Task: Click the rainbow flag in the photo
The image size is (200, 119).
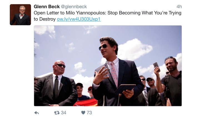Action: pyautogui.click(x=85, y=102)
